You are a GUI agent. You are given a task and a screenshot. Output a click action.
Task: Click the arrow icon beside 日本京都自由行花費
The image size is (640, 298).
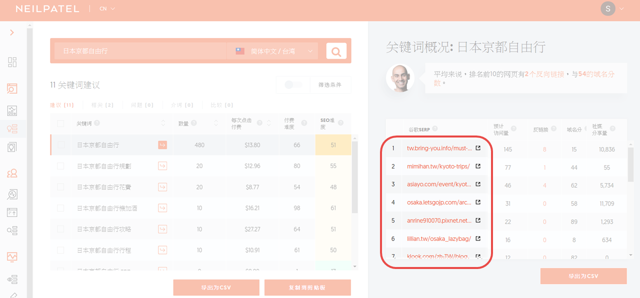(162, 187)
